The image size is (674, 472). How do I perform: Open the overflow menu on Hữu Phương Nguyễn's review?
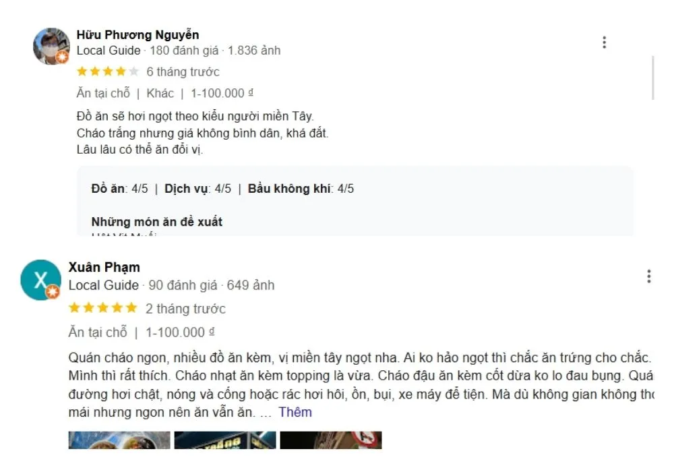coord(604,42)
